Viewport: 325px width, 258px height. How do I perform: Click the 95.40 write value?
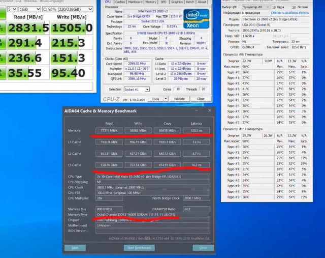point(72,73)
